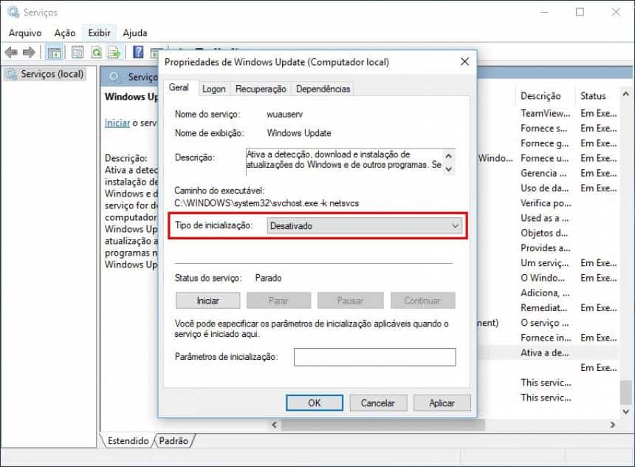Click the horizontal scrollbar thumb
Viewport: 635px width, 467px height.
click(x=383, y=425)
